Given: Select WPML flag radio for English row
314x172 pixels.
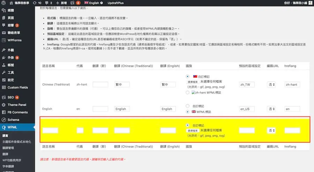Looking at the screenshot, I should [x=187, y=112].
